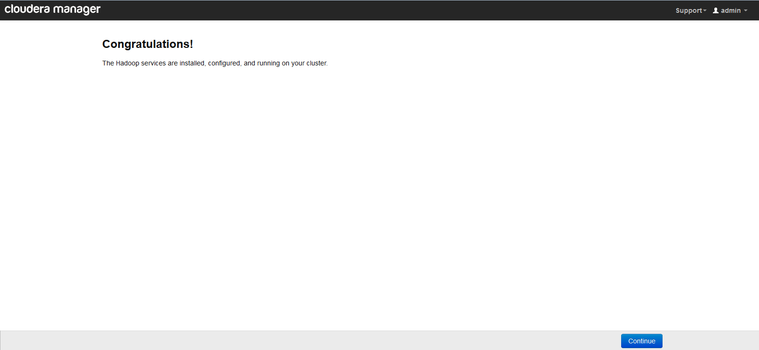Viewport: 759px width, 350px height.
Task: Open the admin user menu
Action: [730, 10]
